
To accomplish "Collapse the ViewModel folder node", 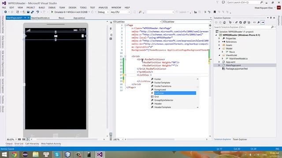I will click(219, 55).
